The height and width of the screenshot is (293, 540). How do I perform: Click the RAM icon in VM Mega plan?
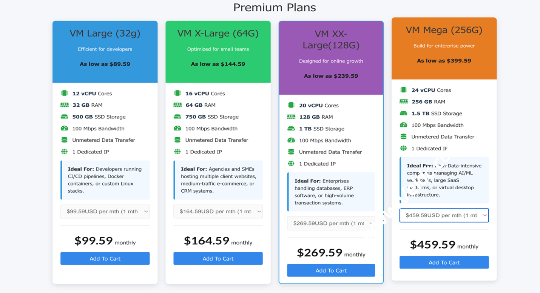point(403,101)
